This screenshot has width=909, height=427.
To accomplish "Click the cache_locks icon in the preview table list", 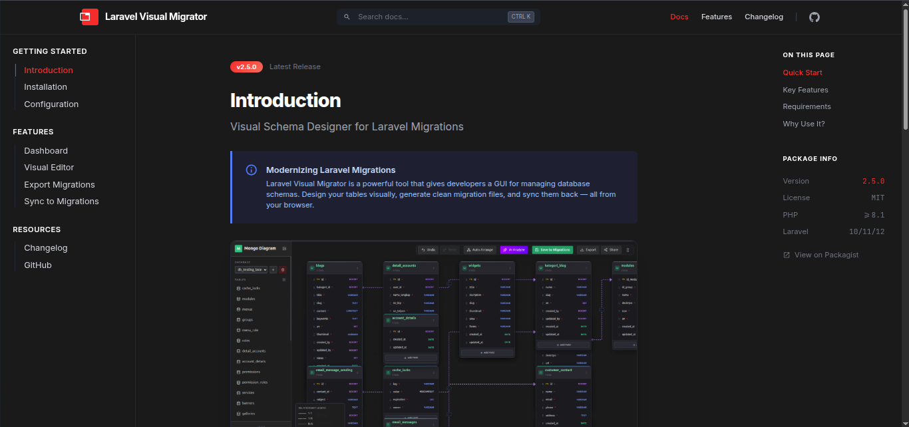I will click(x=239, y=288).
